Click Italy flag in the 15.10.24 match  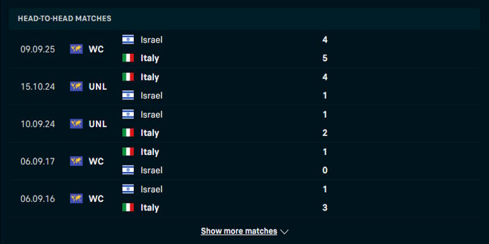coord(128,77)
